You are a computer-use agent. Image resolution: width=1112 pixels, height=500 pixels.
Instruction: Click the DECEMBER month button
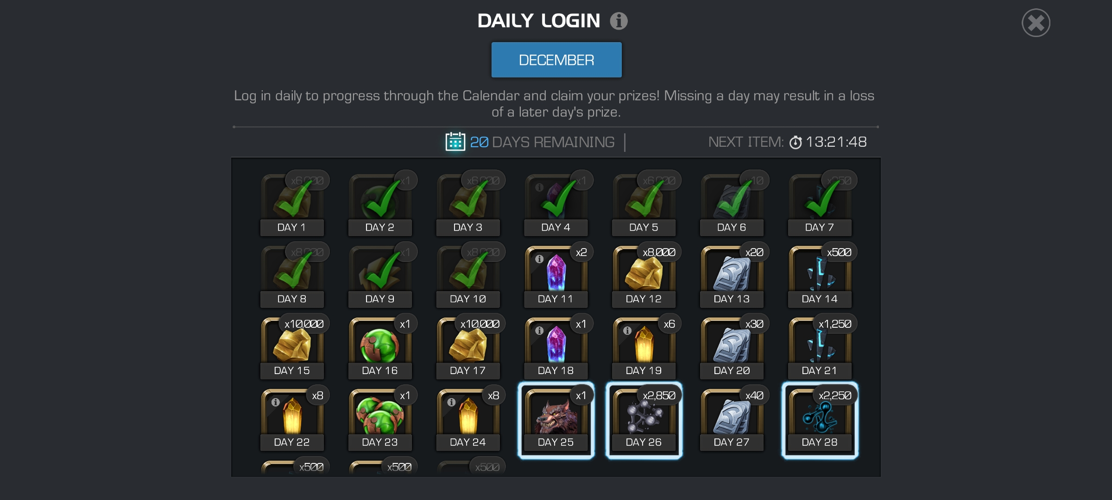point(556,60)
